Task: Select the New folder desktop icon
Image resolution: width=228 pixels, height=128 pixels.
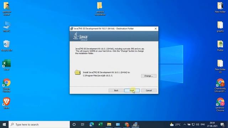Action: point(220,7)
